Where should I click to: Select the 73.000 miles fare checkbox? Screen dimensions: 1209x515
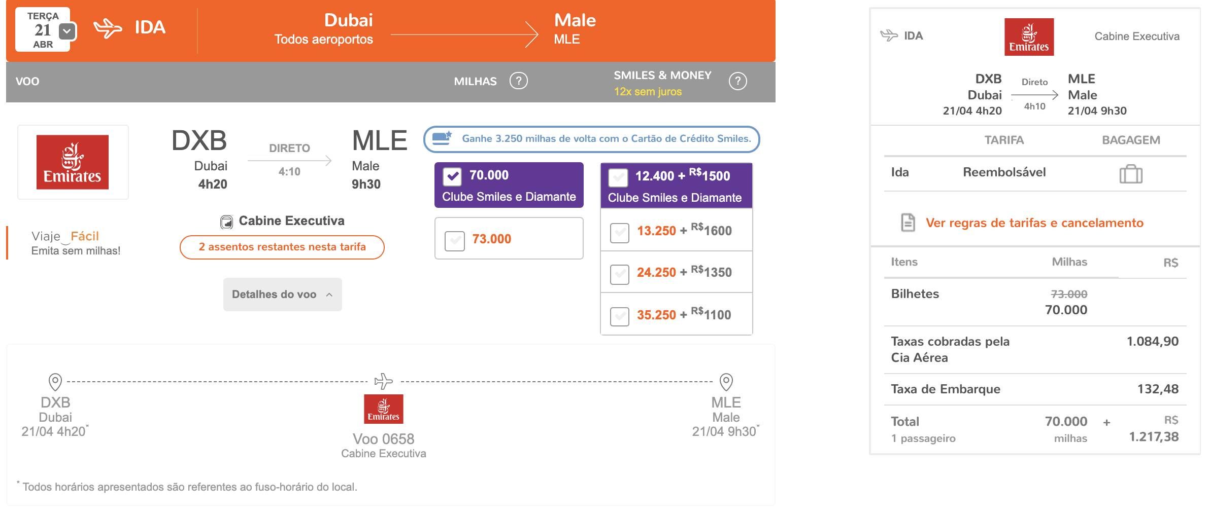(x=455, y=240)
